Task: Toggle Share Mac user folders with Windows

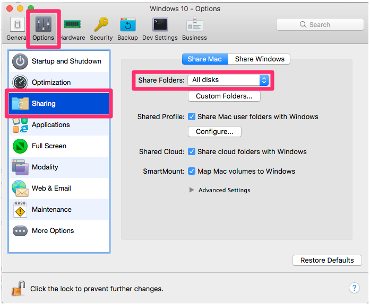Action: tap(192, 116)
